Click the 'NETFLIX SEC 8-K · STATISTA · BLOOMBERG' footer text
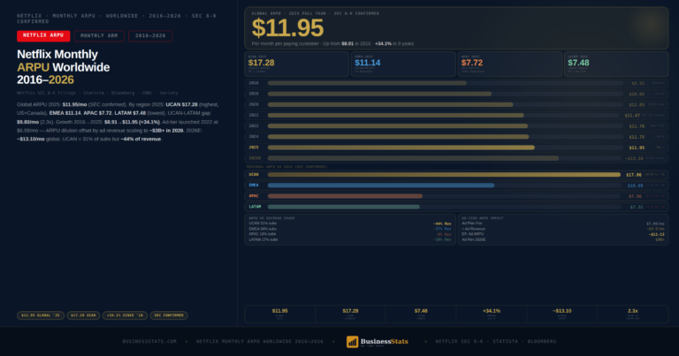This screenshot has width=679, height=356. [x=496, y=341]
